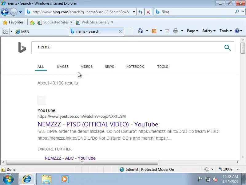Image resolution: width=246 pixels, height=185 pixels.
Task: Click the YouTube result favicon placeholder
Action: [x=42, y=100]
